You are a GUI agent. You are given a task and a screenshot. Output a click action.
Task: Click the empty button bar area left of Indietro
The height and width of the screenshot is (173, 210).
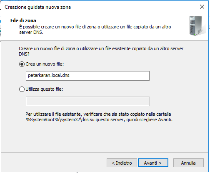click(54, 163)
